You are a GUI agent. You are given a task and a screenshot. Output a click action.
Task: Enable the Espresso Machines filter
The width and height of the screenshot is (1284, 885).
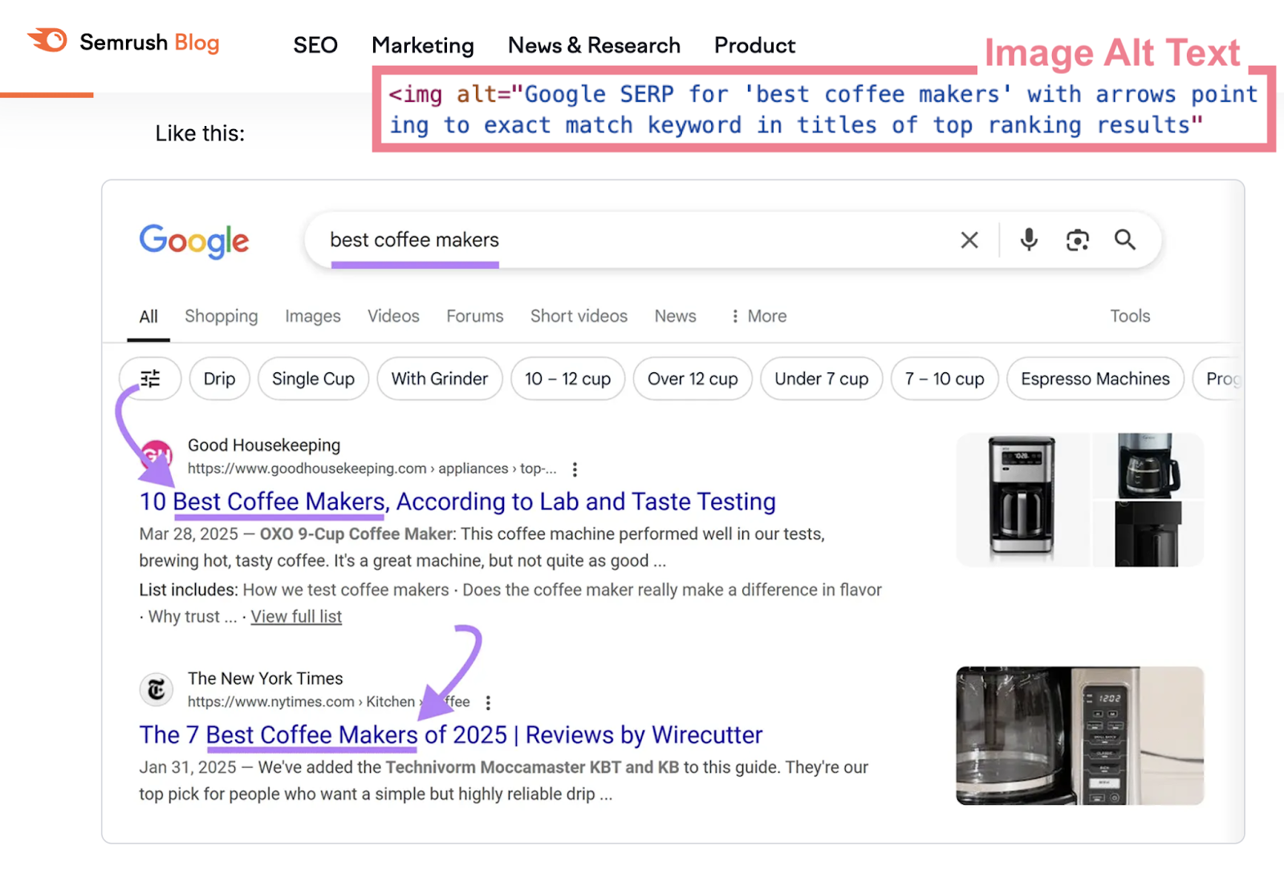point(1095,378)
